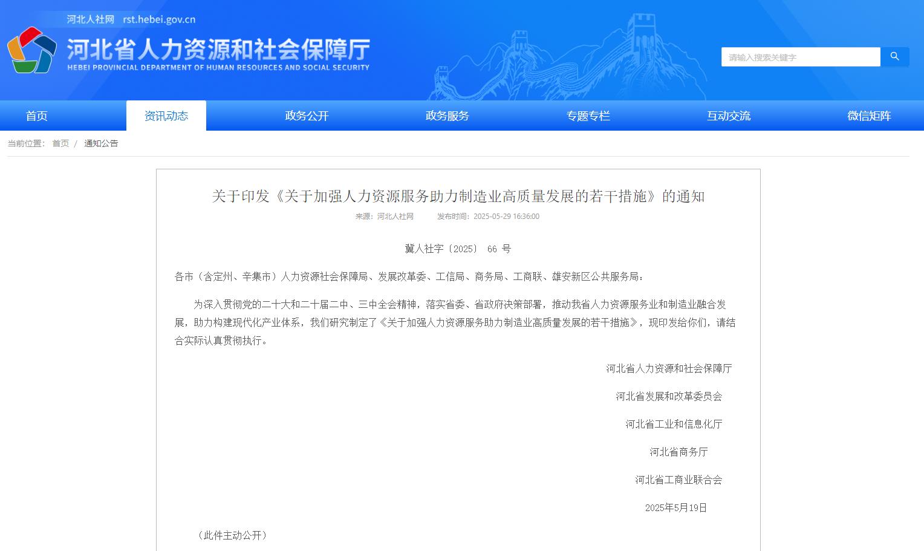Open the 互动交流 navigation item
This screenshot has width=924, height=551.
(x=728, y=116)
